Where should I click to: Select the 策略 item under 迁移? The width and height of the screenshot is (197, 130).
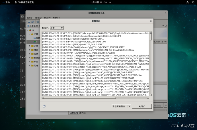coord(37,38)
